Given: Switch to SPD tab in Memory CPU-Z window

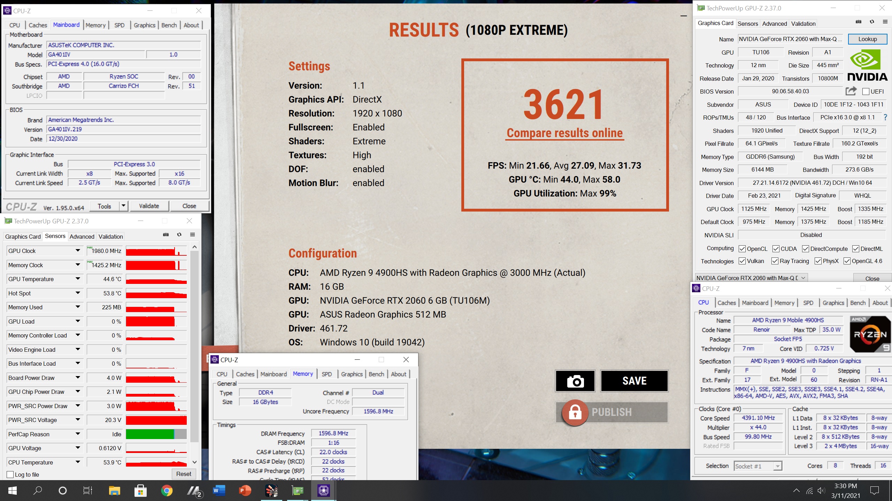Looking at the screenshot, I should tap(326, 374).
